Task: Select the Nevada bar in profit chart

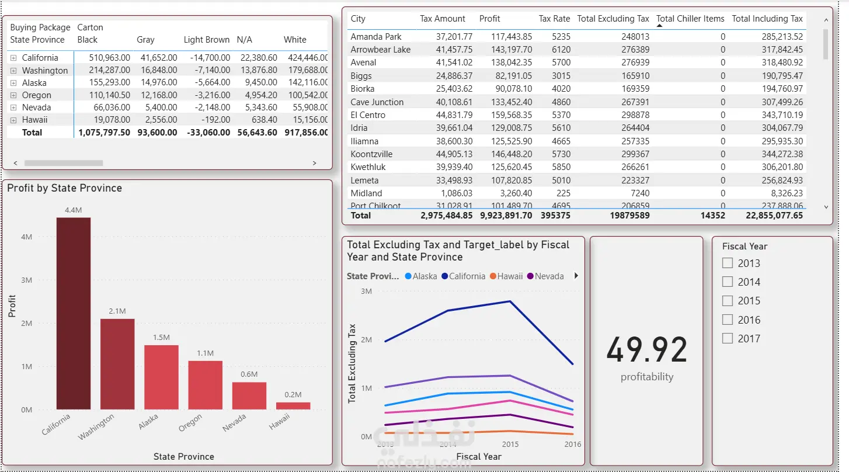Action: pos(249,395)
